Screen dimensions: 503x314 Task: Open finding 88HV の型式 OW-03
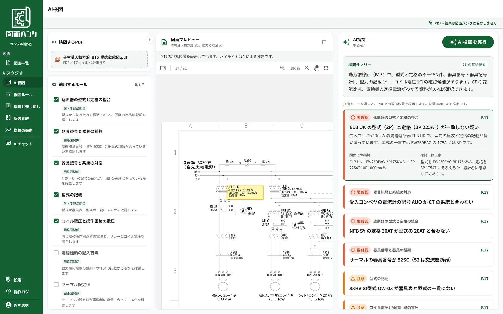click(418, 283)
